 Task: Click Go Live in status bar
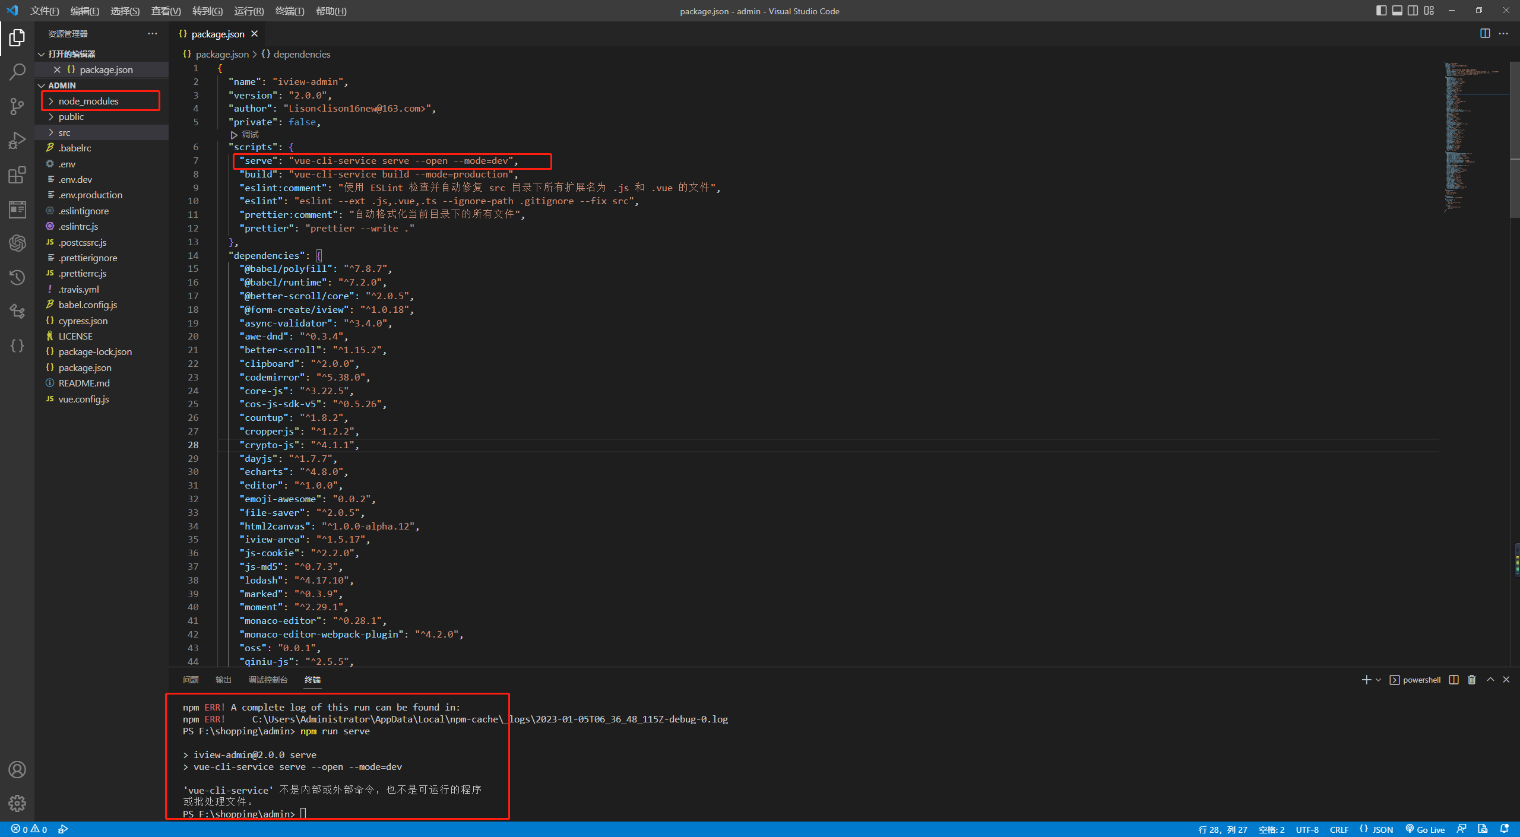tap(1425, 829)
